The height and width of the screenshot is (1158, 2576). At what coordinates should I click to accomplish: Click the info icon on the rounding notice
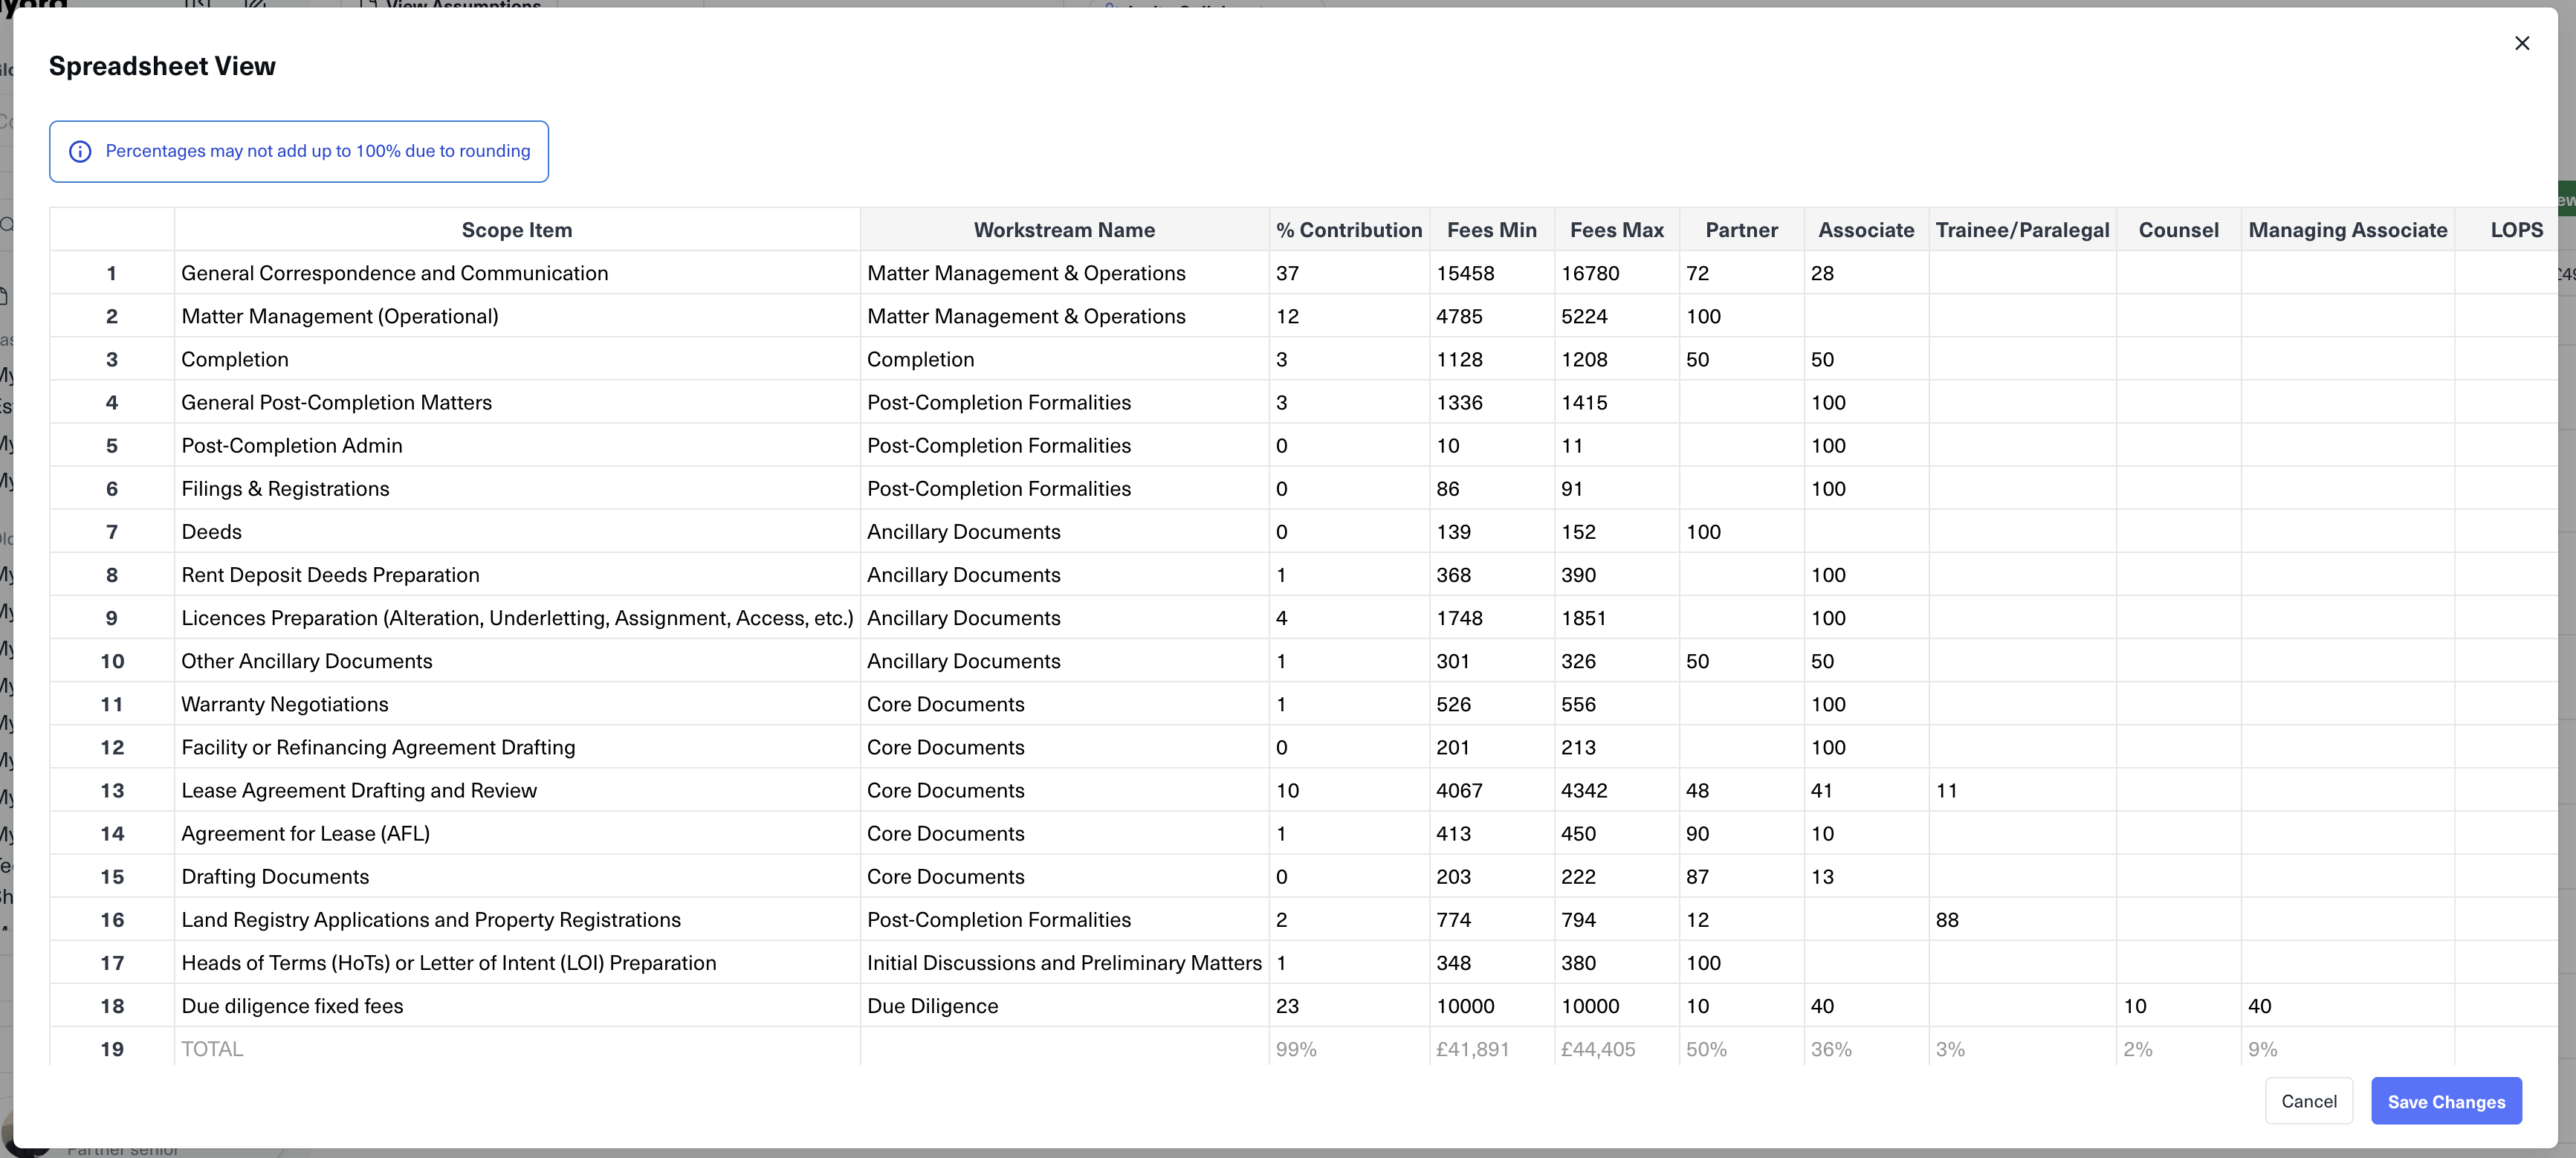point(80,151)
